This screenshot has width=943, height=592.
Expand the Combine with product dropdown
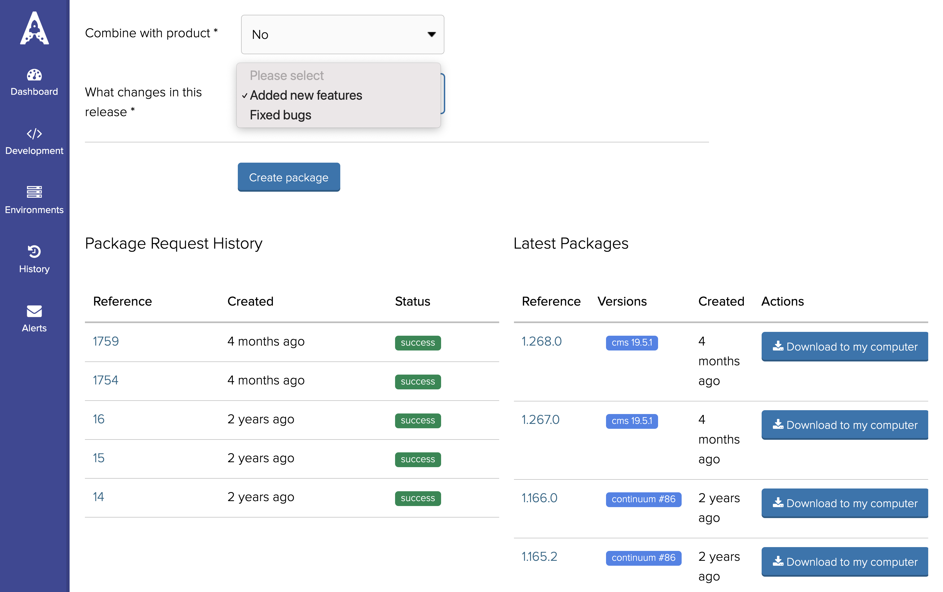pos(342,35)
